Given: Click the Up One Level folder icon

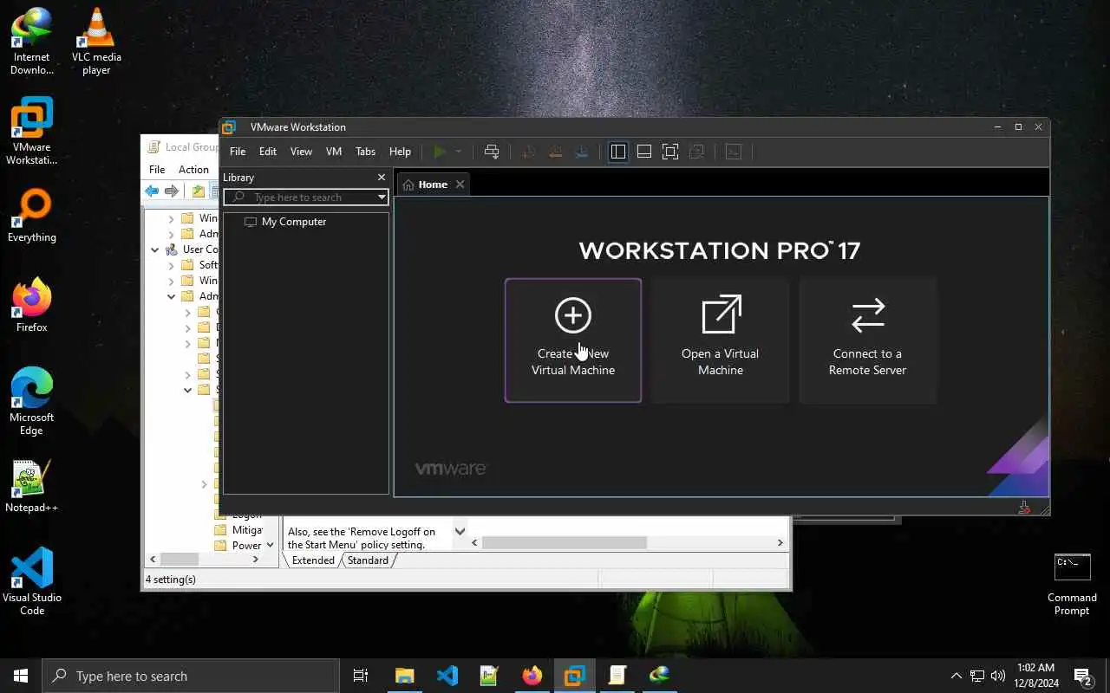Looking at the screenshot, I should coord(199,191).
